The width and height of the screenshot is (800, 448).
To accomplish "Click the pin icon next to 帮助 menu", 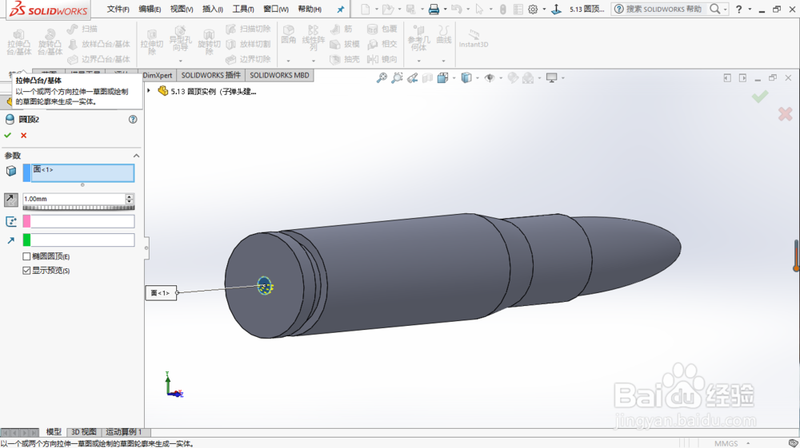I will point(341,9).
